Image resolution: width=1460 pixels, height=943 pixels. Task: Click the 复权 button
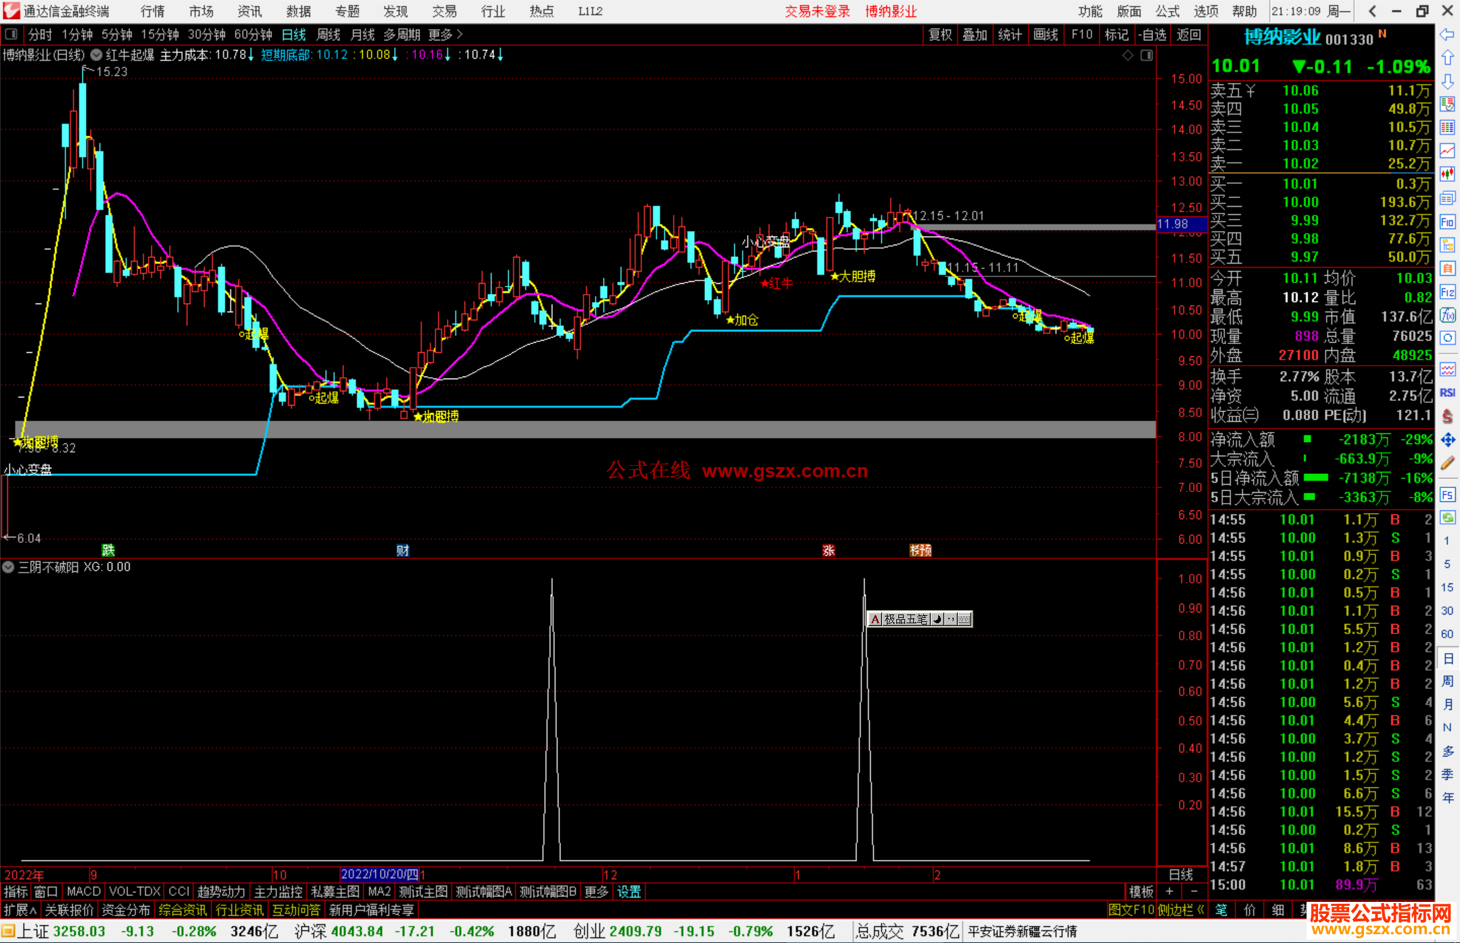point(940,34)
